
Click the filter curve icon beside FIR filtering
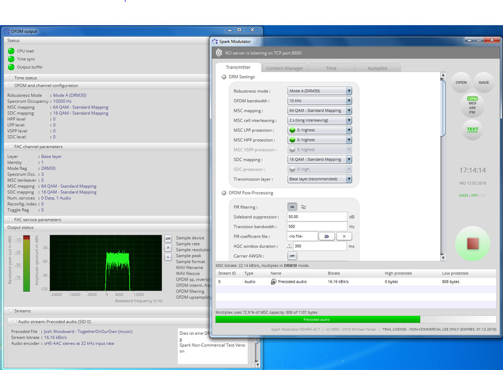tap(303, 207)
